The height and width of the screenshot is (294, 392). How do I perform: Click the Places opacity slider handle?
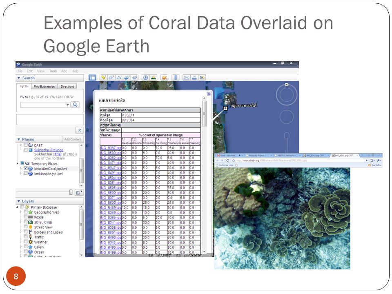(71, 192)
